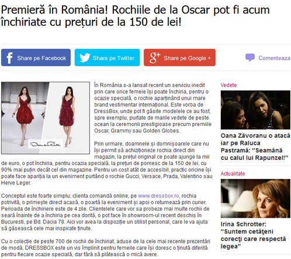
Task: Open the Actualitate category label
Action: pyautogui.click(x=233, y=174)
